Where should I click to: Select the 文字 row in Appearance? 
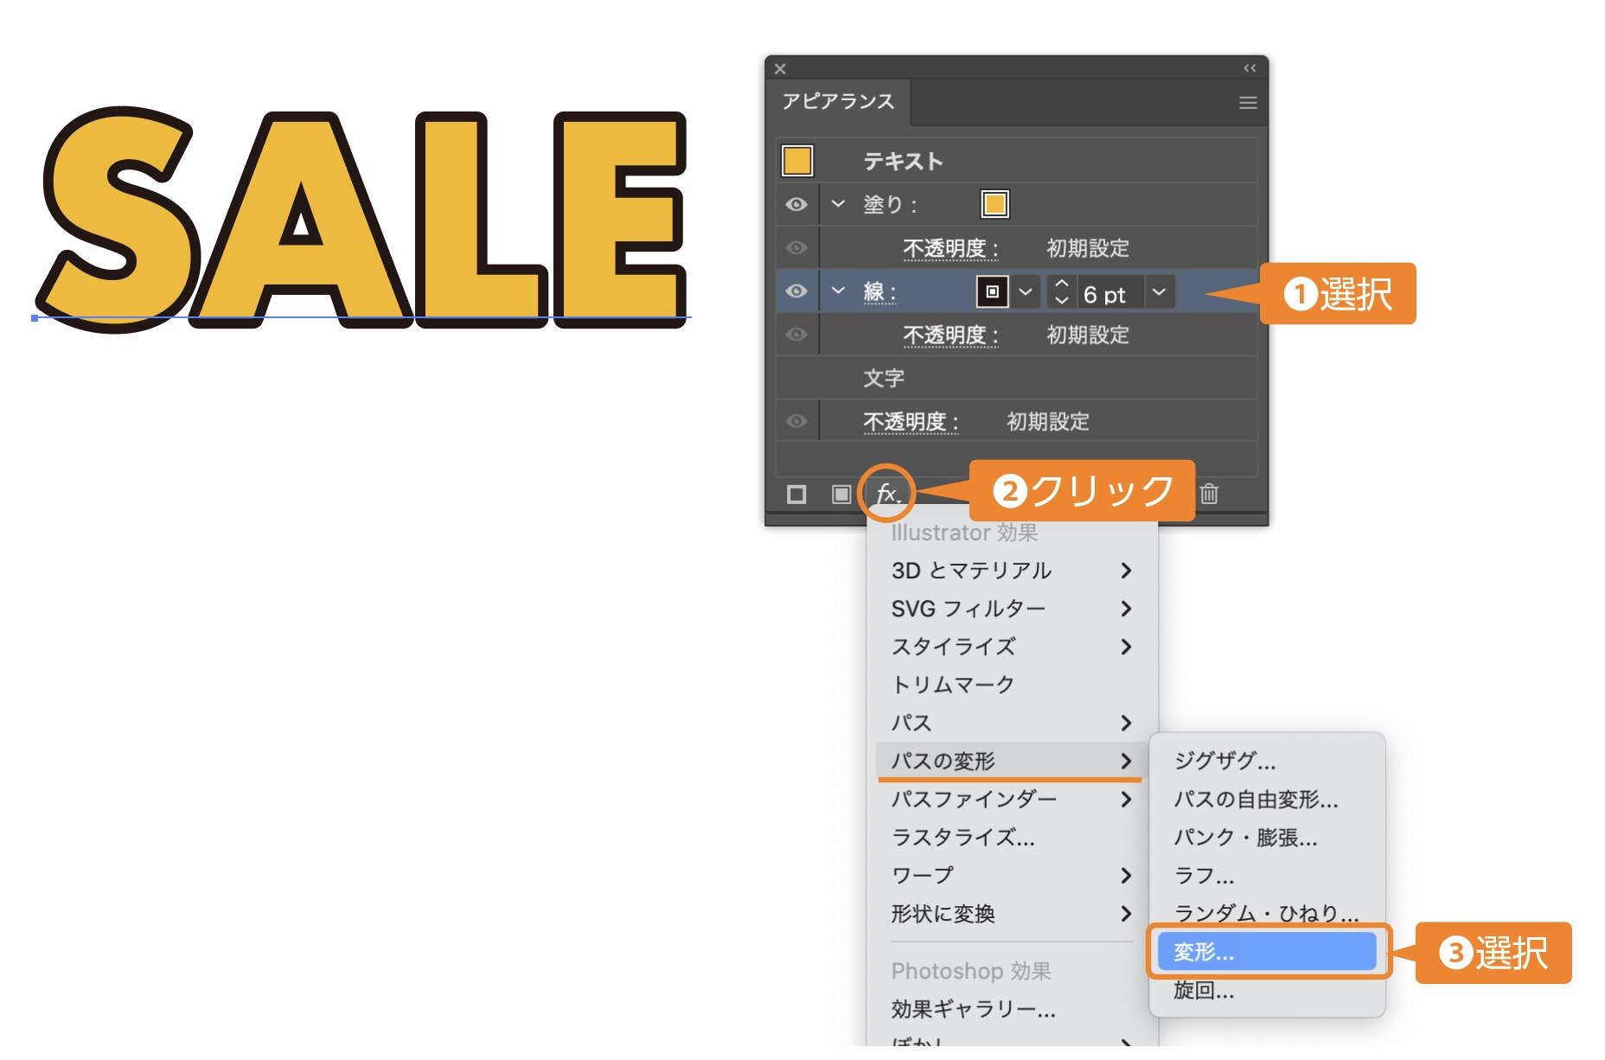tap(1017, 378)
